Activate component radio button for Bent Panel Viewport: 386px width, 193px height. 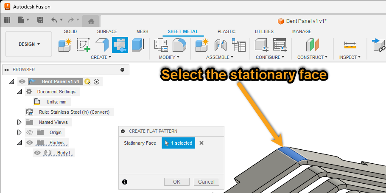[x=97, y=82]
